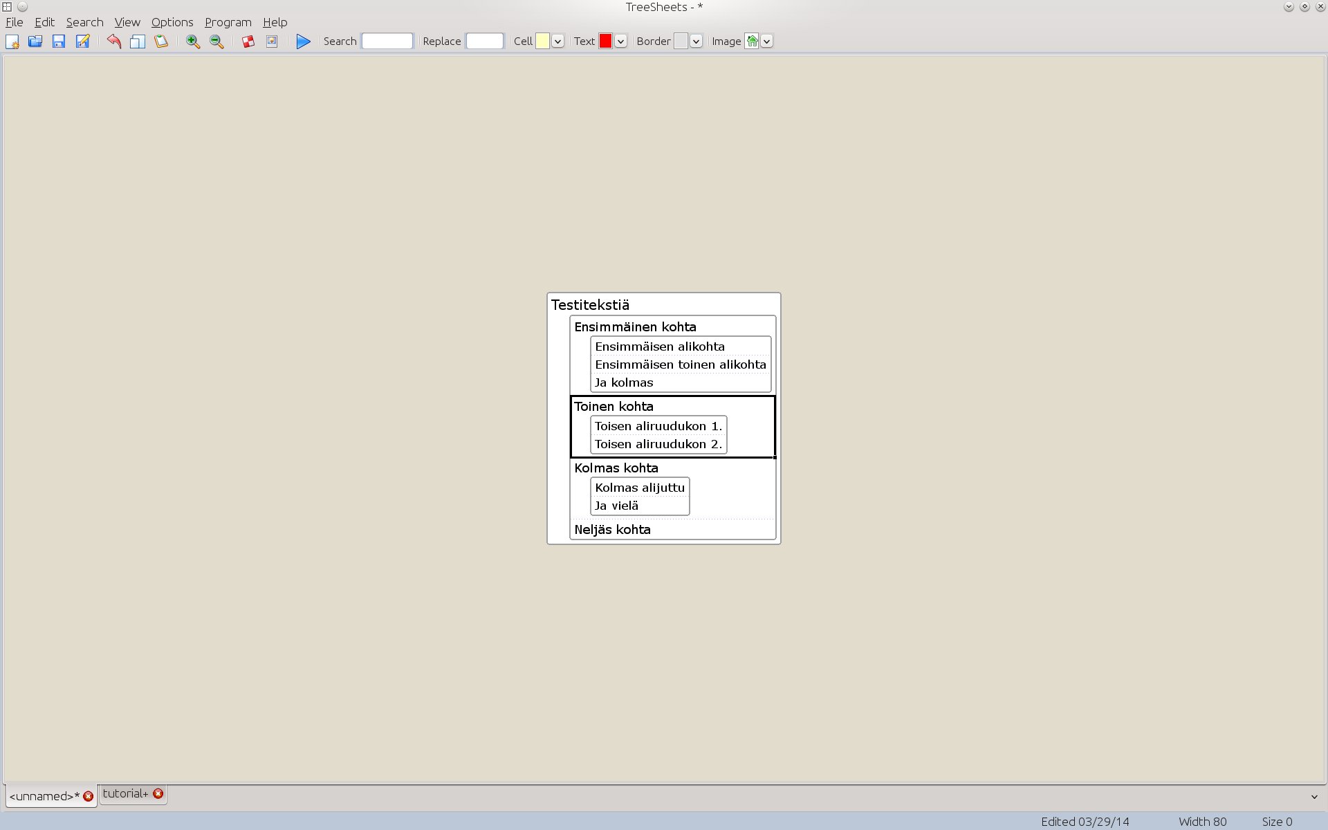Open the Image selection dropdown arrow

pyautogui.click(x=766, y=41)
